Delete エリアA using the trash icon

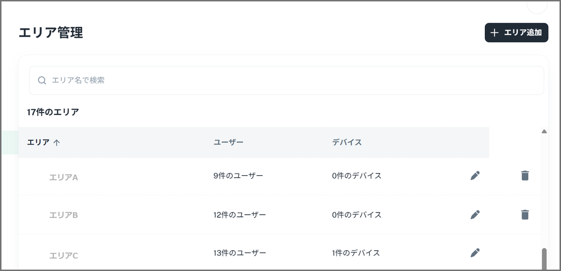(525, 176)
